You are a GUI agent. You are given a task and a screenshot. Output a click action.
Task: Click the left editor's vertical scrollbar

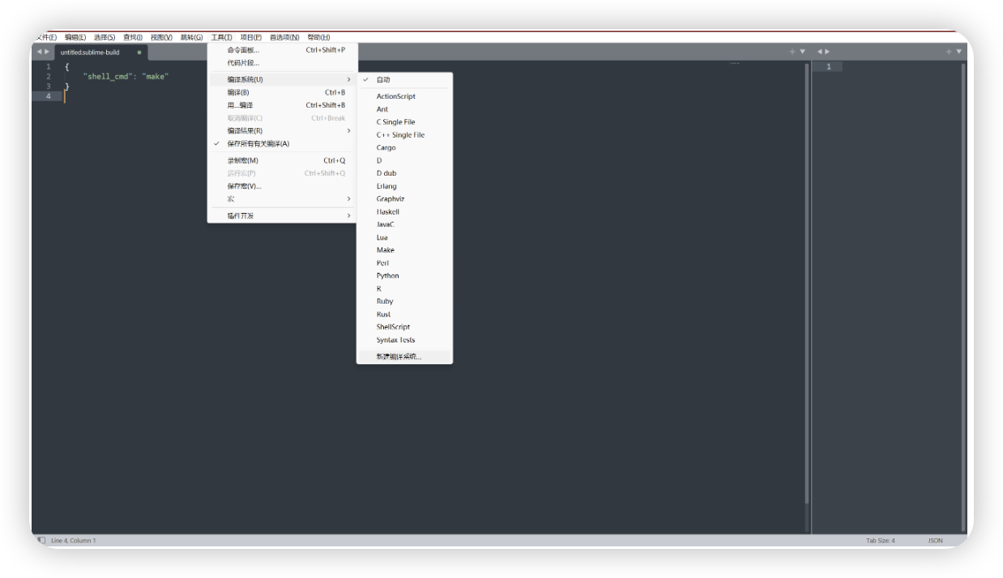pos(806,283)
